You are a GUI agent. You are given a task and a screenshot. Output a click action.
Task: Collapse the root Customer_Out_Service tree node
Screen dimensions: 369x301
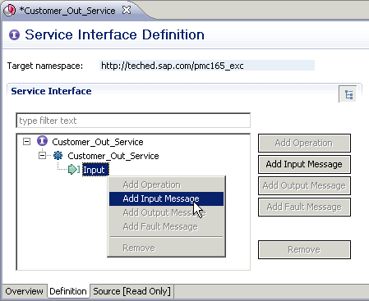click(26, 141)
